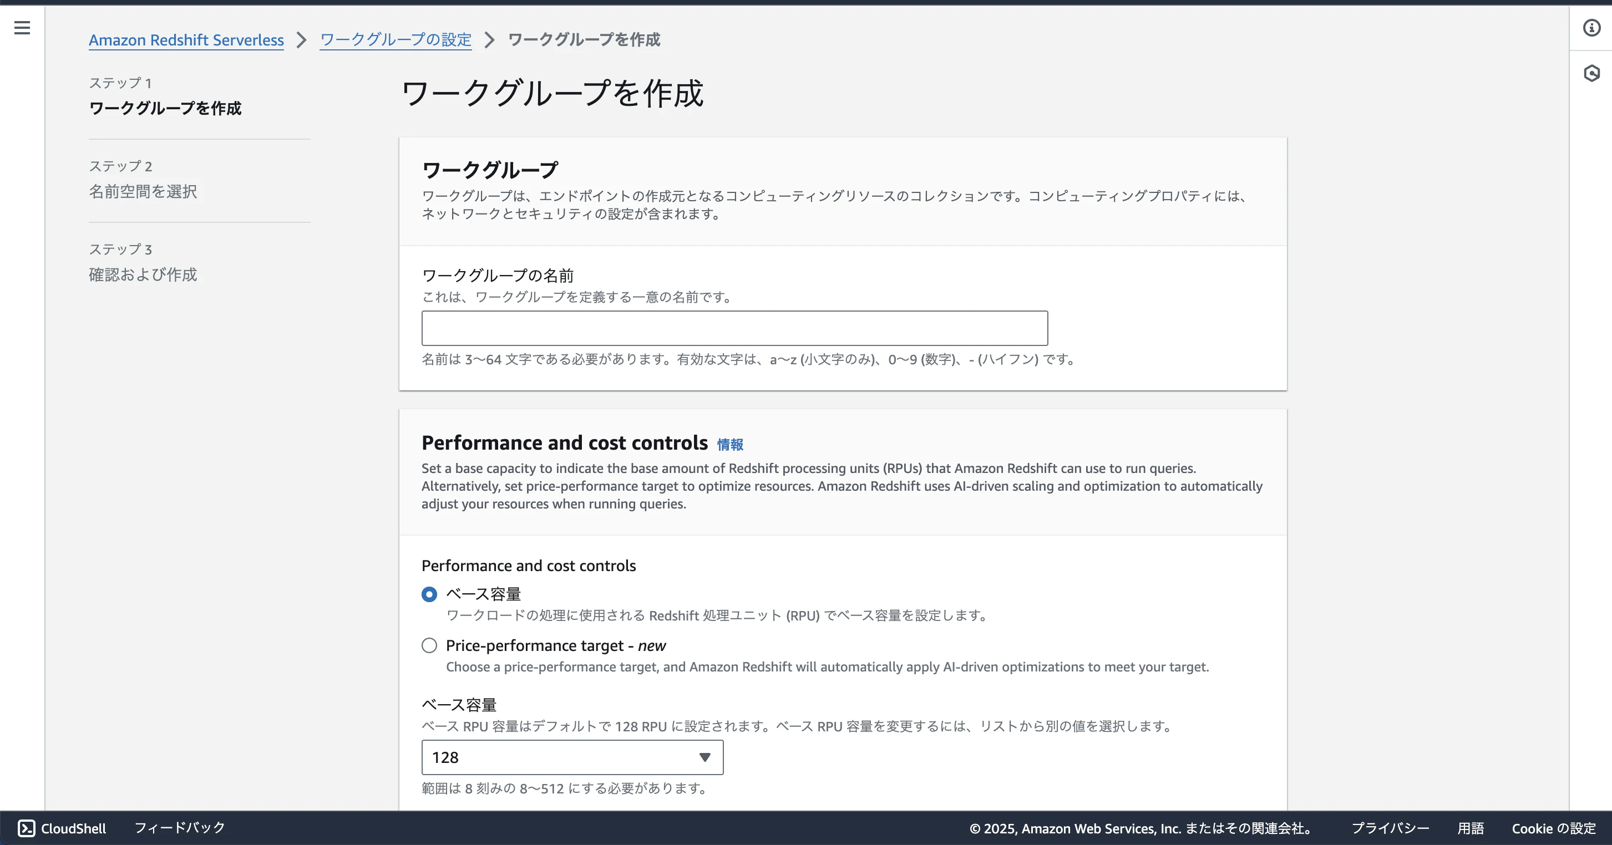The width and height of the screenshot is (1612, 845).
Task: Select ステップ 2 名前空間を選択 in the sidebar
Action: point(143,191)
